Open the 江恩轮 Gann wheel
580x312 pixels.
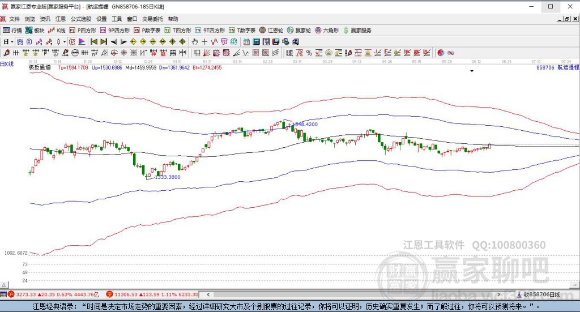point(271,31)
